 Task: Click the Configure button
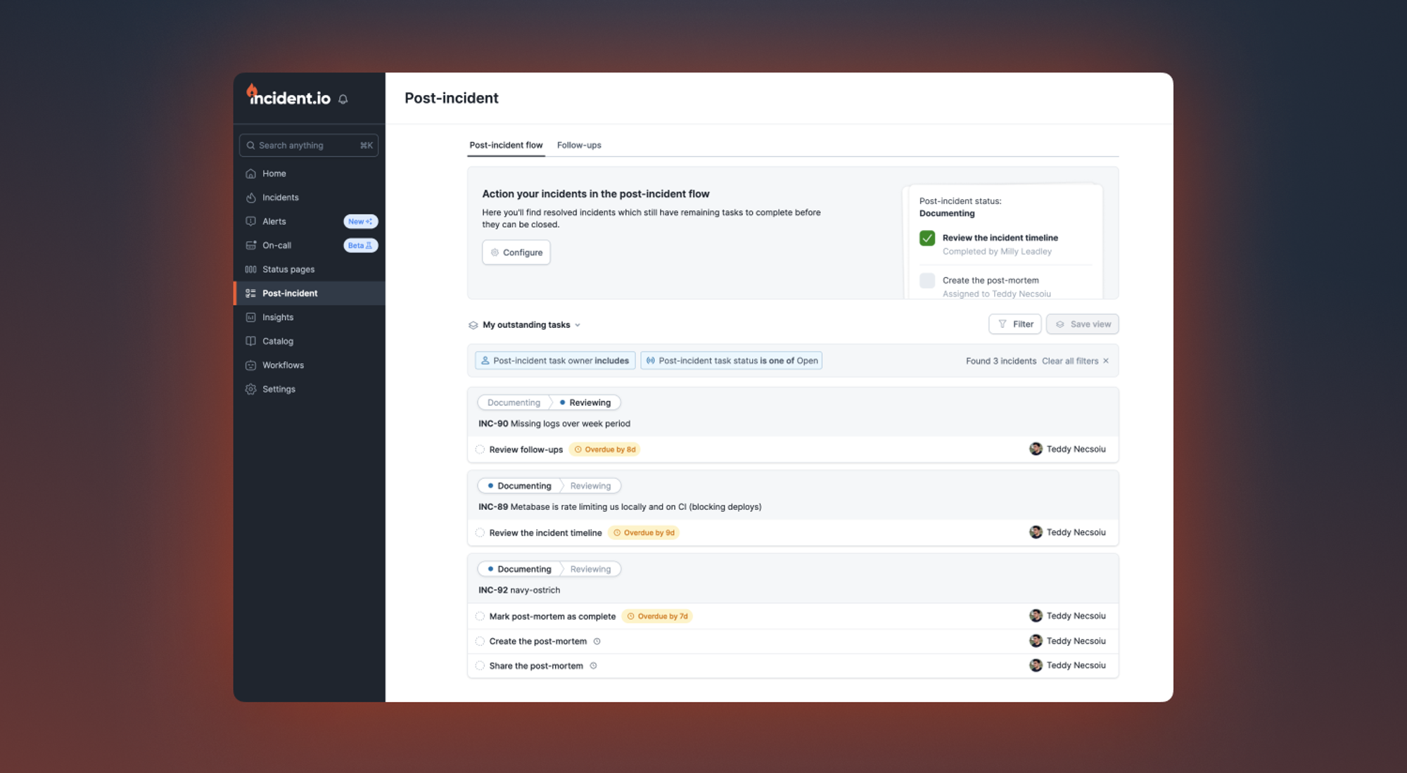point(516,253)
